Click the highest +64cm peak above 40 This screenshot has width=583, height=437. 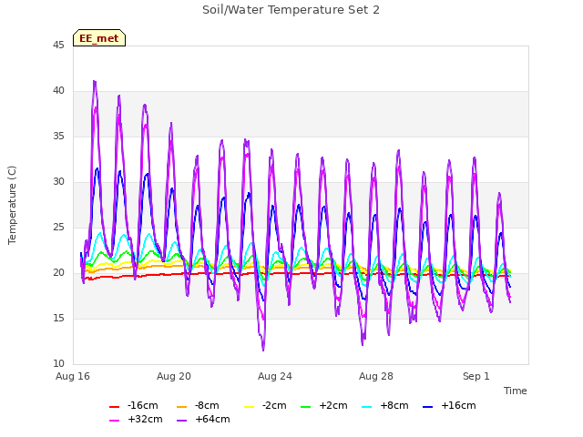pyautogui.click(x=95, y=81)
